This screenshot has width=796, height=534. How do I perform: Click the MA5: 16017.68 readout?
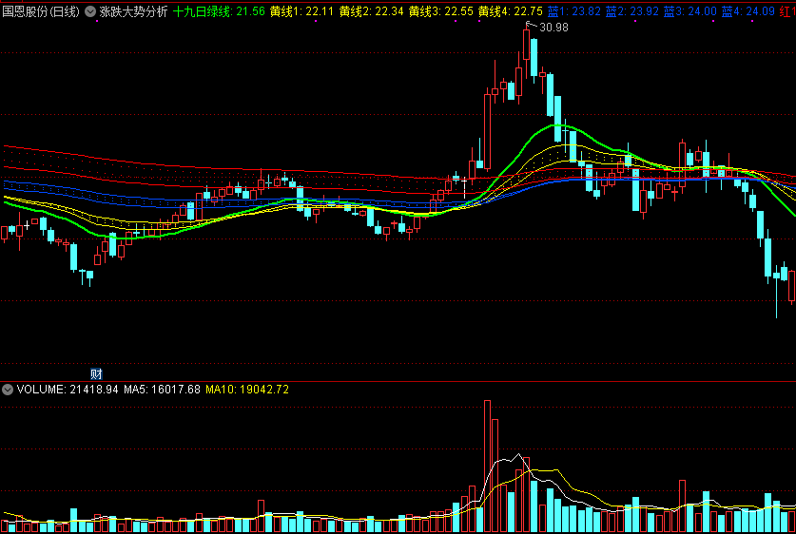(162, 390)
